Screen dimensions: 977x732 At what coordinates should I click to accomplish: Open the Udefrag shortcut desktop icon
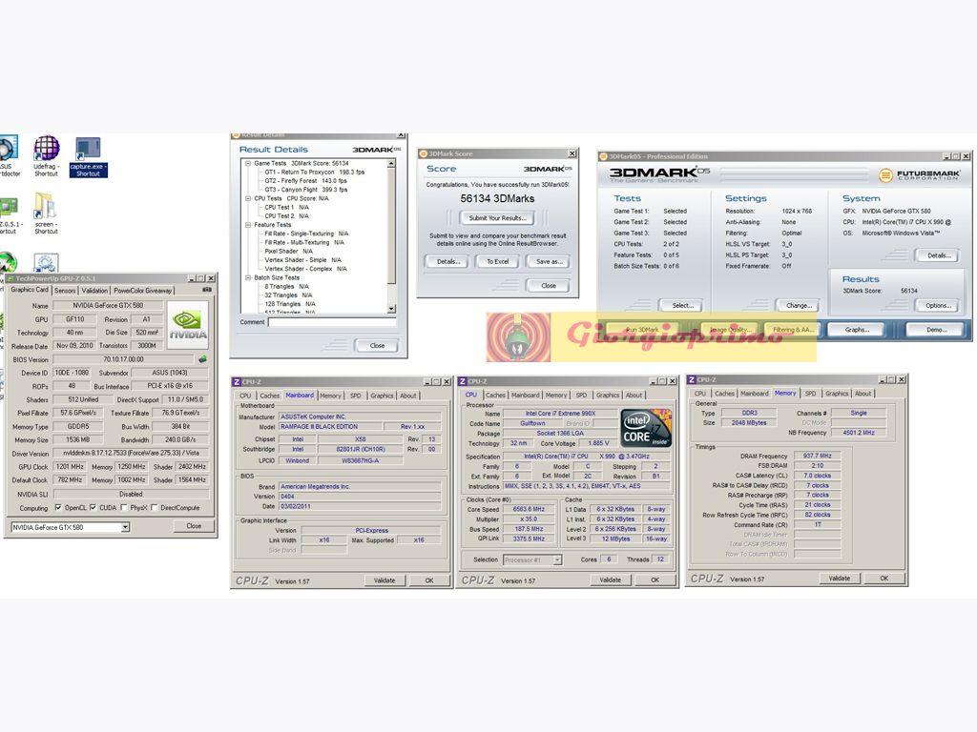click(46, 156)
